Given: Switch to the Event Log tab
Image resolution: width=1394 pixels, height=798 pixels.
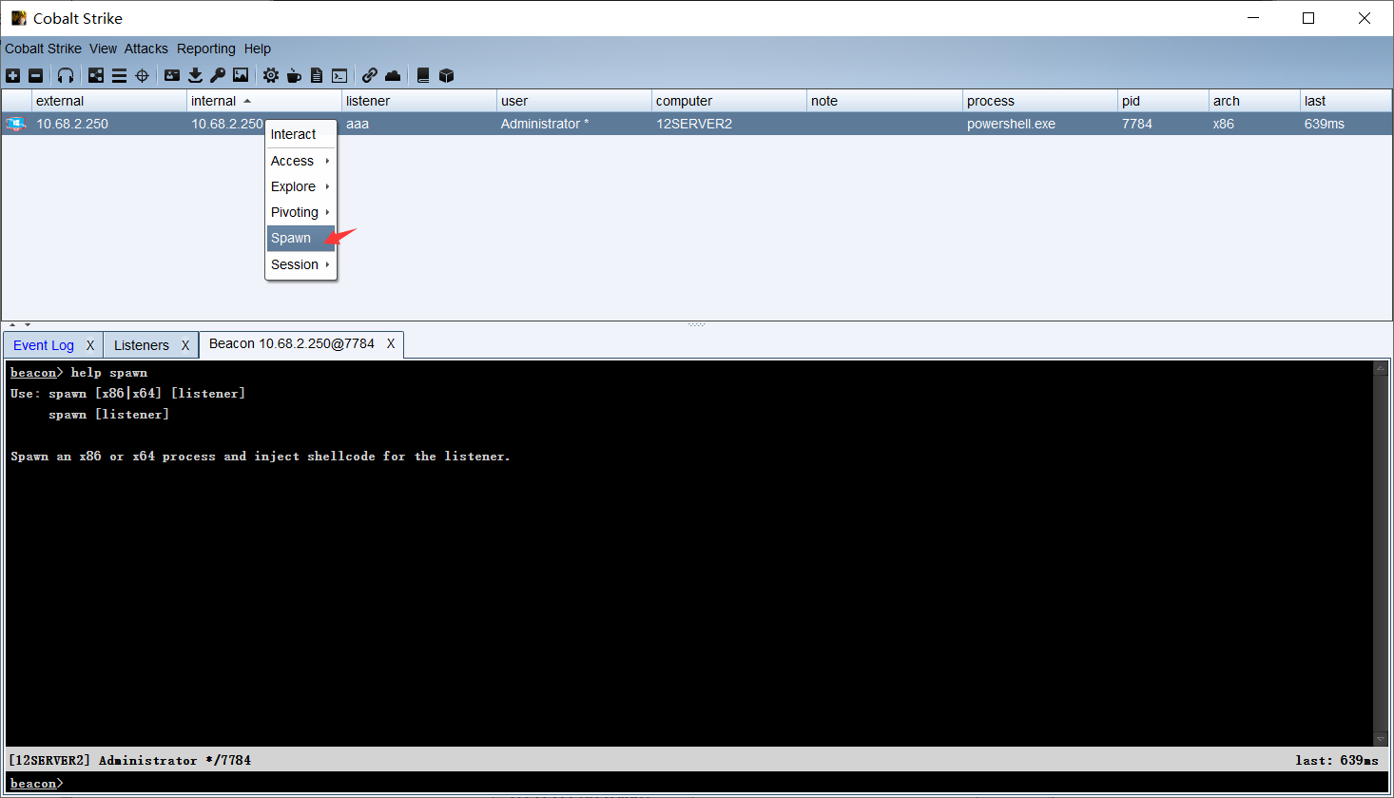Looking at the screenshot, I should point(44,345).
